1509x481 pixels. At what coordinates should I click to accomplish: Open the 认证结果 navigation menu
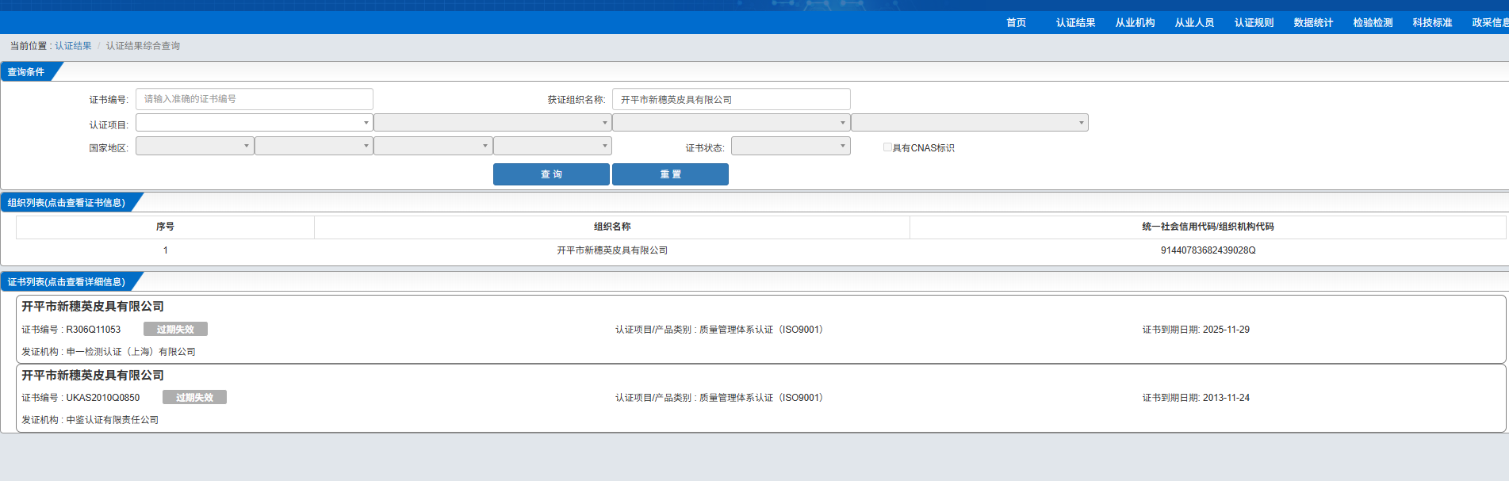point(1075,23)
